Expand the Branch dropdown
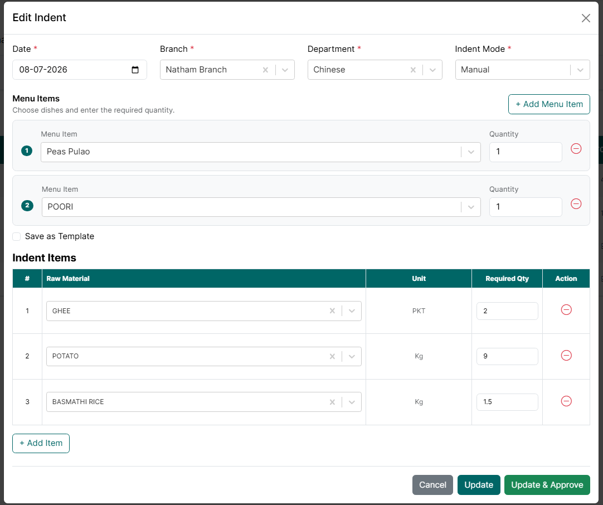The image size is (603, 505). tap(285, 70)
